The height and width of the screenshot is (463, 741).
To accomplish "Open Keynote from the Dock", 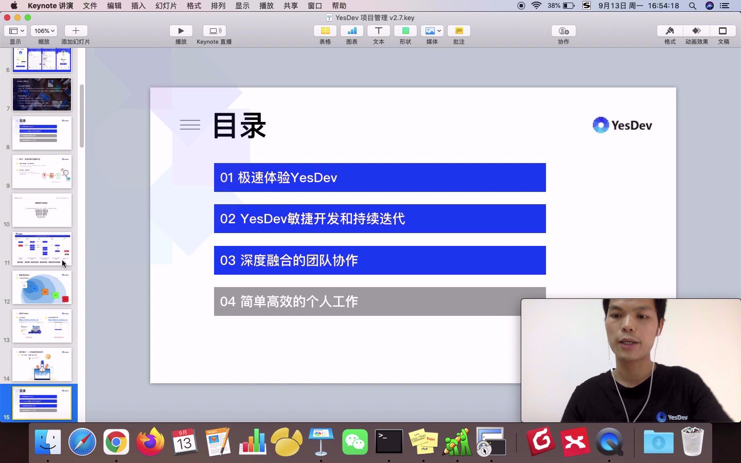I will click(321, 441).
